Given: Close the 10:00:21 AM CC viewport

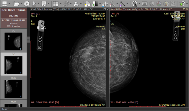Looking at the screenshot, I should [107, 9].
